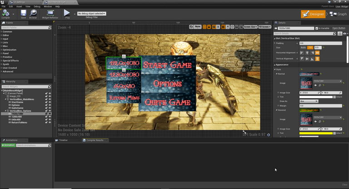Set horizontal alignment to center
This screenshot has height=189, width=349.
pos(307,53)
